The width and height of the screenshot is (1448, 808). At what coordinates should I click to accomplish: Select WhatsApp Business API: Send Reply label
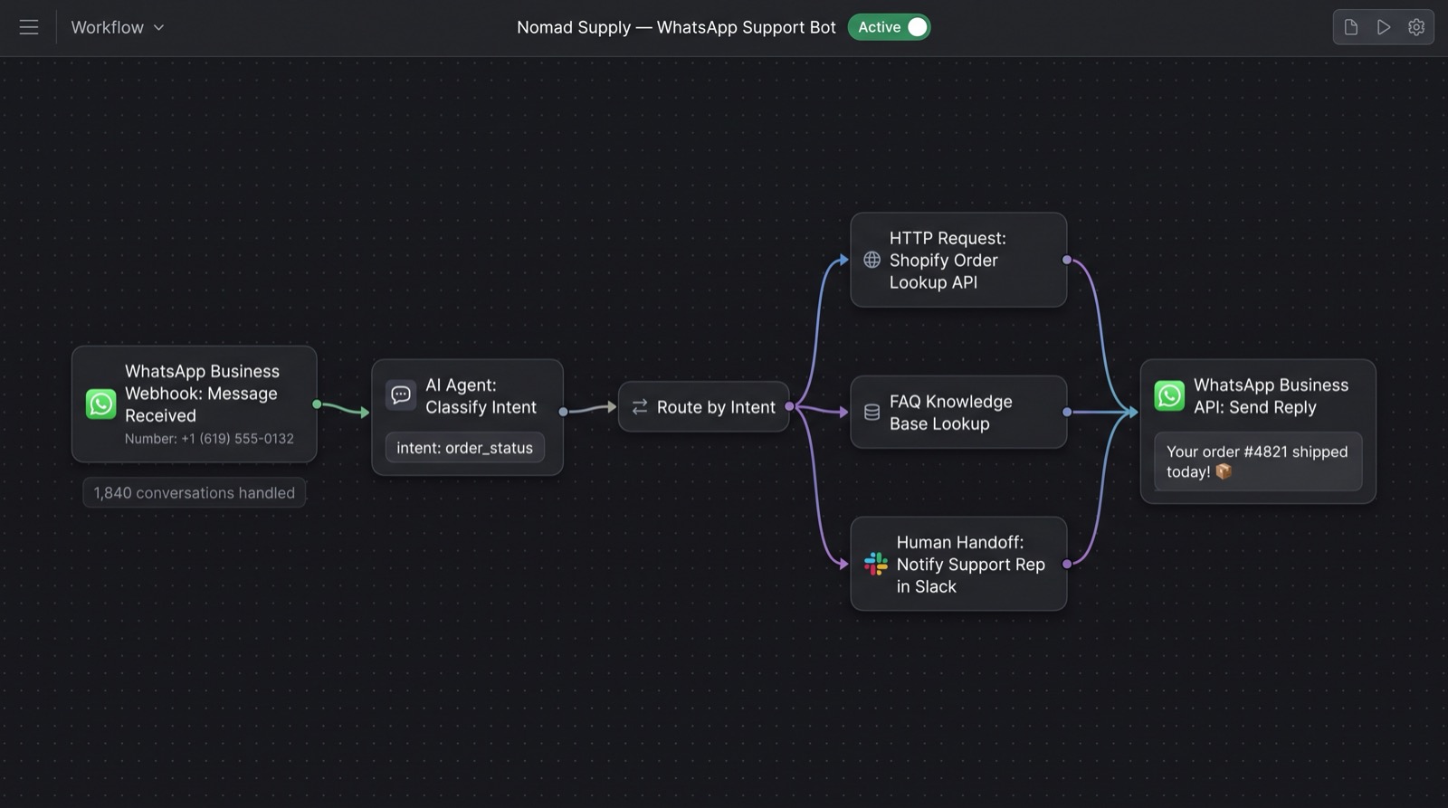[x=1271, y=396]
